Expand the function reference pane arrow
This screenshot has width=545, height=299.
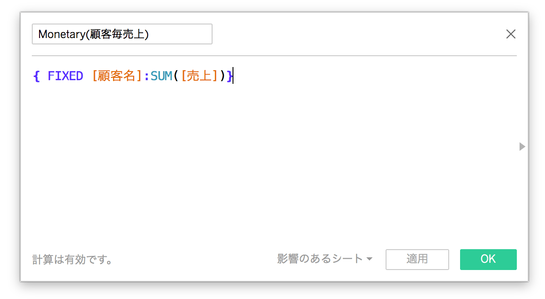coord(522,146)
